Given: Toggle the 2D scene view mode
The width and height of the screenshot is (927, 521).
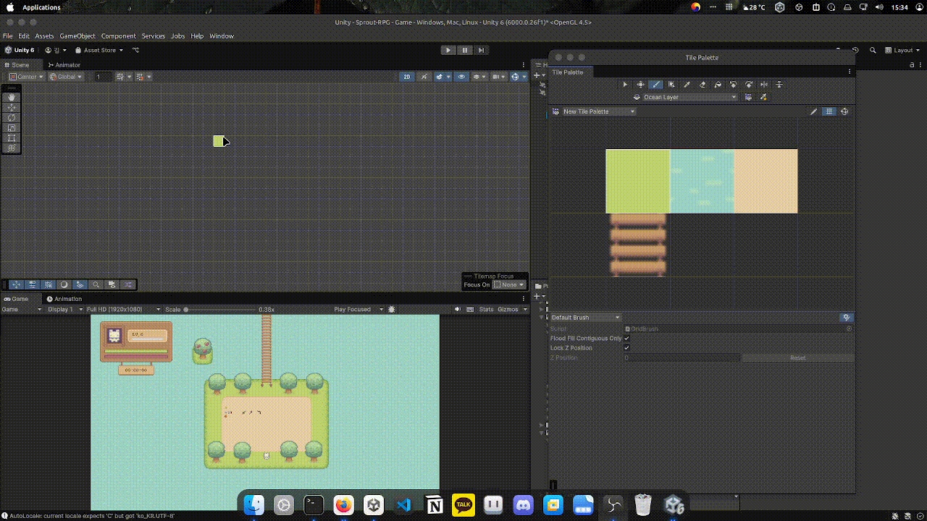Looking at the screenshot, I should [x=407, y=77].
